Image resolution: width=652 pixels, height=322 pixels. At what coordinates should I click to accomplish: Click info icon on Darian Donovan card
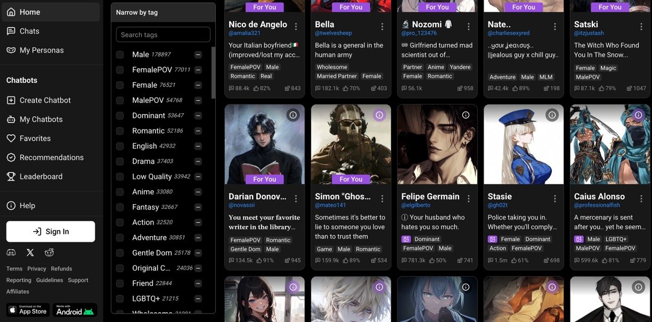293,115
